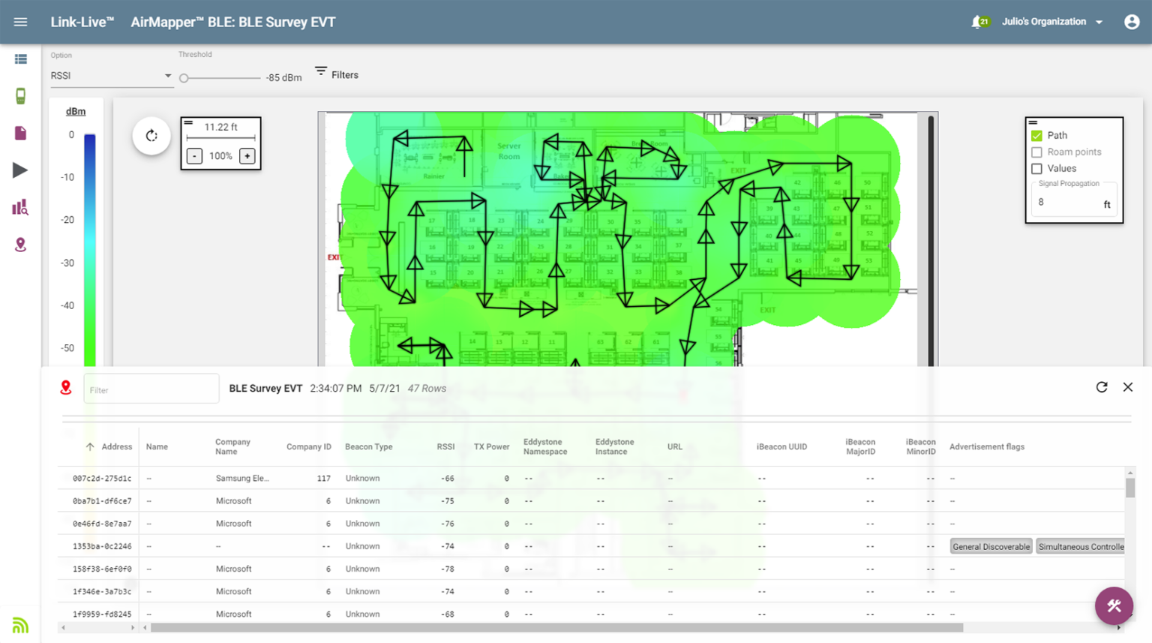Enable the Roam points checkbox
Image resolution: width=1152 pixels, height=643 pixels.
tap(1038, 152)
